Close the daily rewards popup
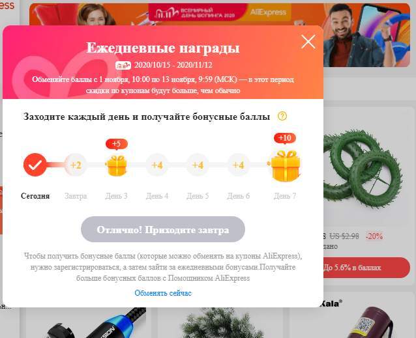416x338 pixels. click(x=308, y=42)
